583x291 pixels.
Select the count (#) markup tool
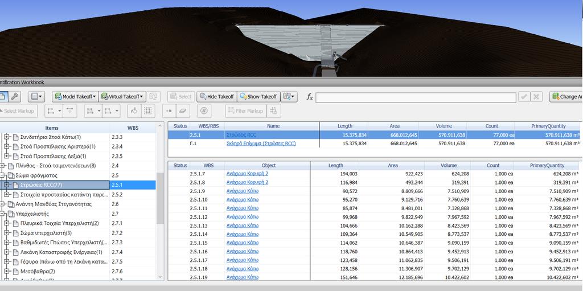[204, 111]
